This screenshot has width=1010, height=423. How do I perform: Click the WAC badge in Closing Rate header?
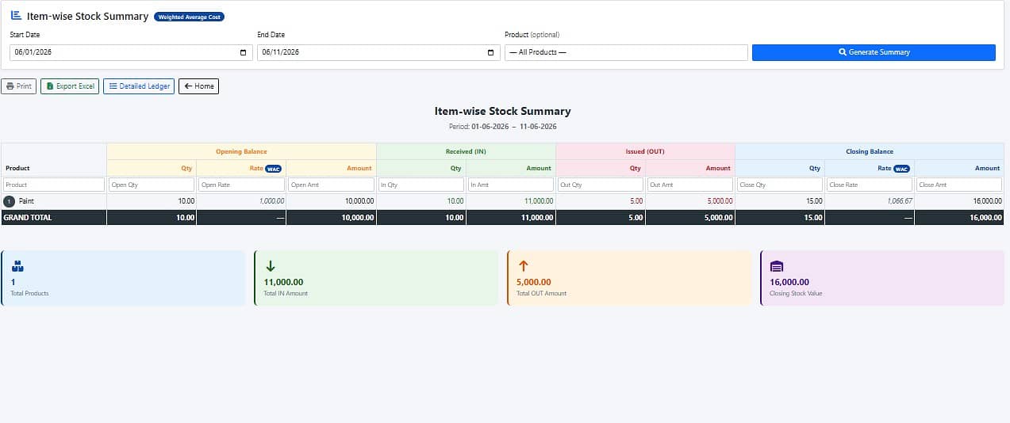(901, 169)
